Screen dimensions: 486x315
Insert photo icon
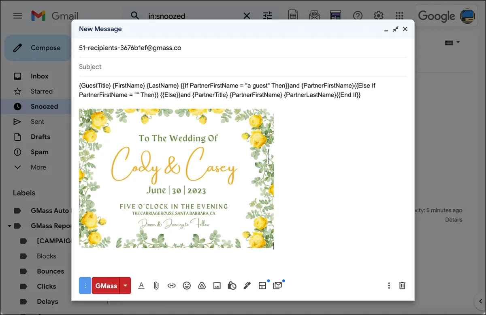(x=217, y=286)
